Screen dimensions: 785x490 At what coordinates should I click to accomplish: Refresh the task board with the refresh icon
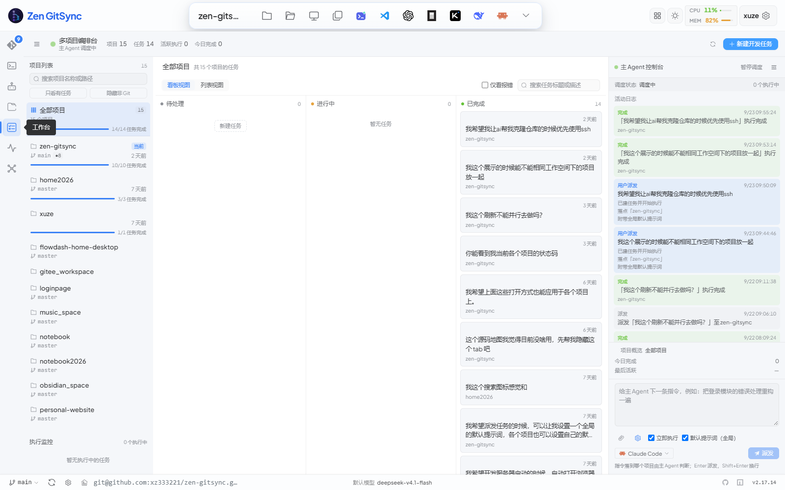(713, 44)
